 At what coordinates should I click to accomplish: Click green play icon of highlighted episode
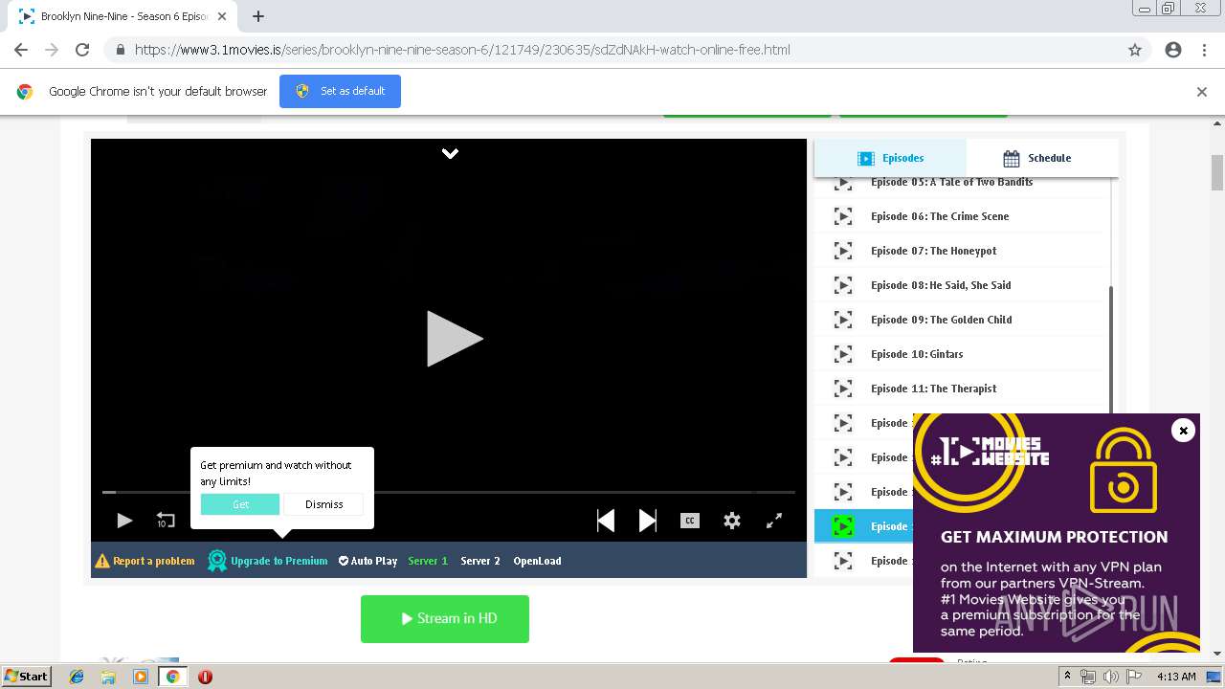click(x=842, y=526)
